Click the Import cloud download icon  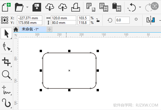(50, 7)
